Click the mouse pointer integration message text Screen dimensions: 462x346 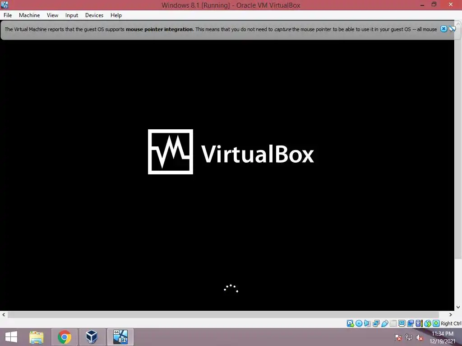pyautogui.click(x=221, y=29)
